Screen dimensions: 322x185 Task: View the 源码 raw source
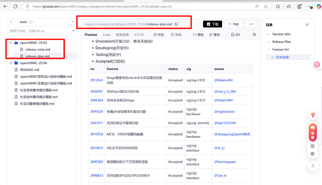coord(198,35)
